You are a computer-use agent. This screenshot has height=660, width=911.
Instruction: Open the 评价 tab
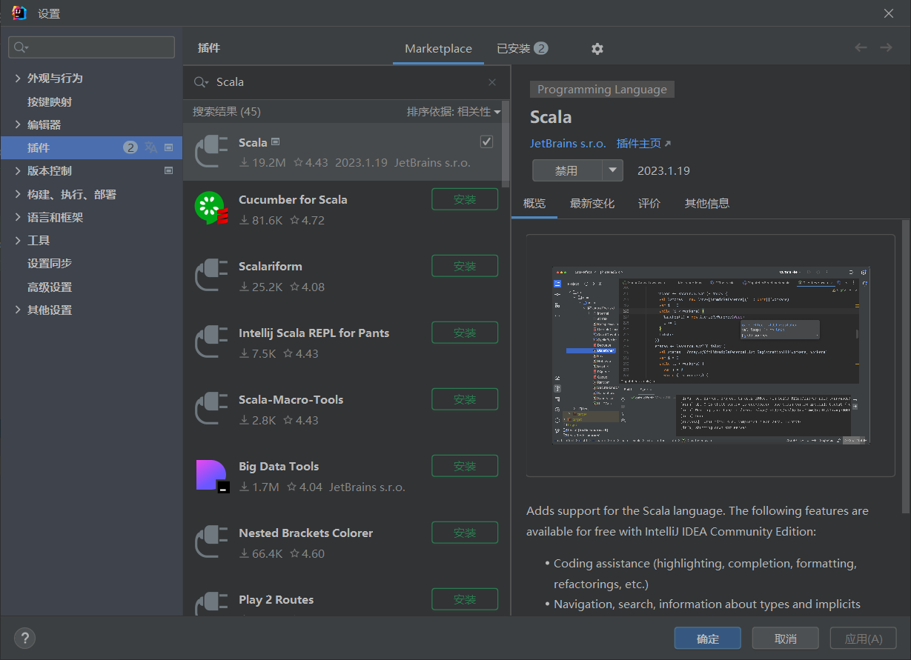pos(649,204)
